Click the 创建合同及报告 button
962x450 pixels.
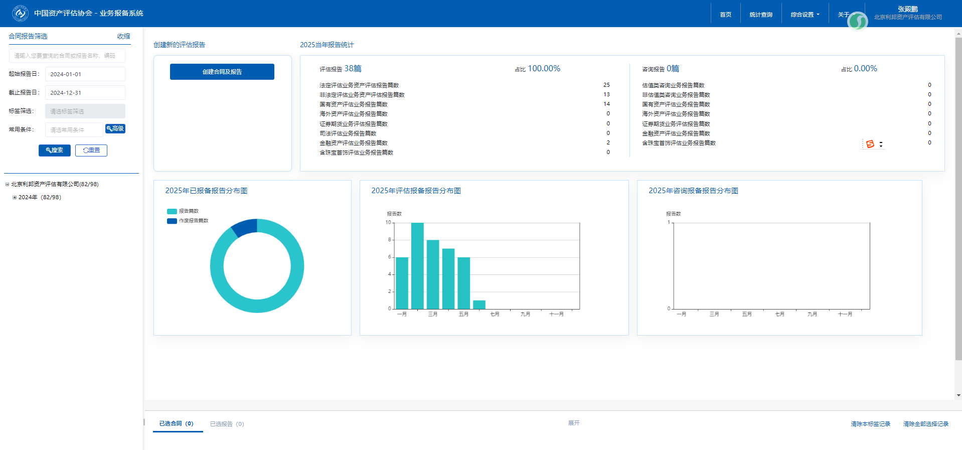click(222, 72)
